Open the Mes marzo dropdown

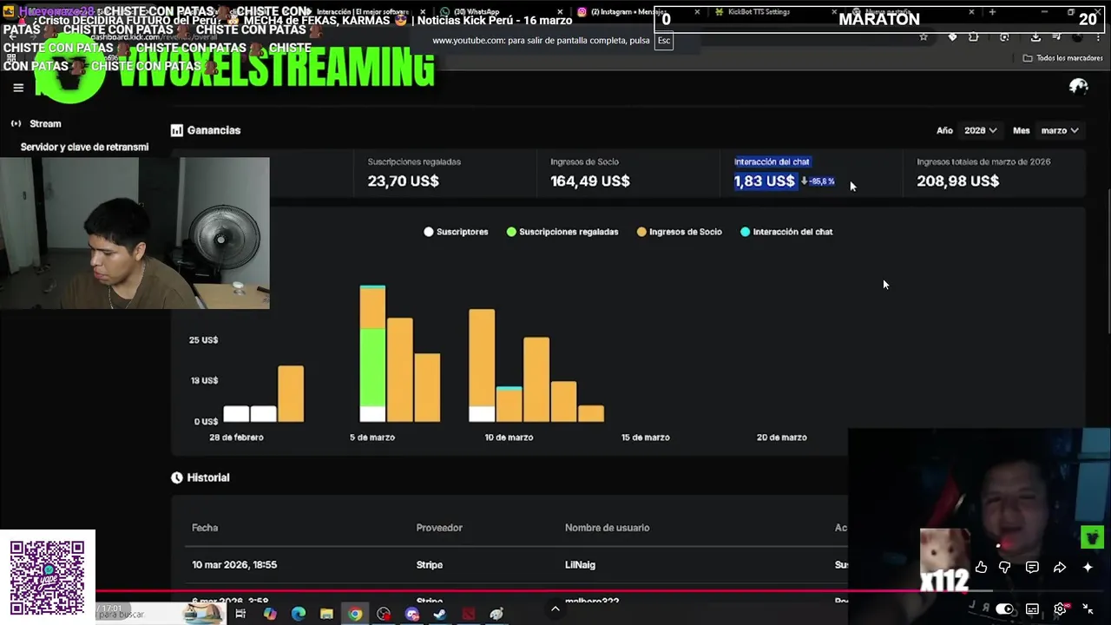click(1060, 130)
